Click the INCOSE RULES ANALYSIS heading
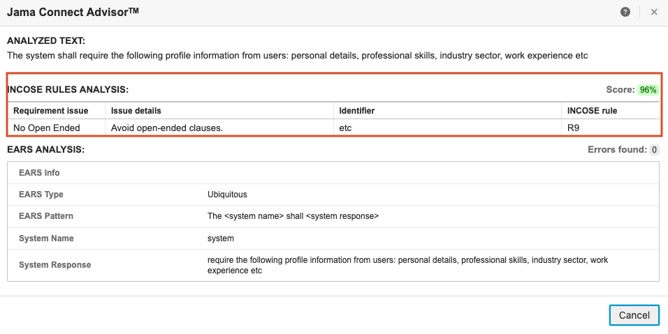This screenshot has width=668, height=334. coord(68,90)
